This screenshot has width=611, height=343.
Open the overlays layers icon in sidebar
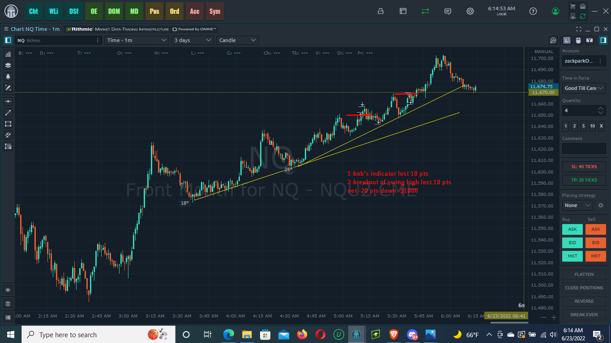click(8, 65)
